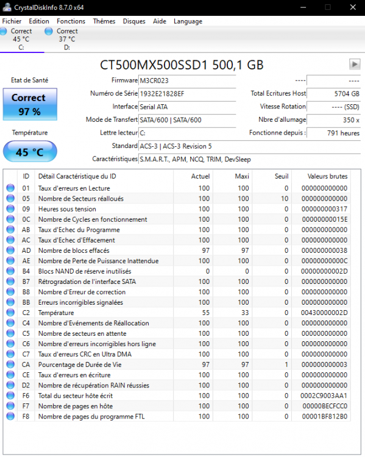The height and width of the screenshot is (457, 365).
Task: Click the Détail Caractéristique du ID column header
Action: click(104, 176)
